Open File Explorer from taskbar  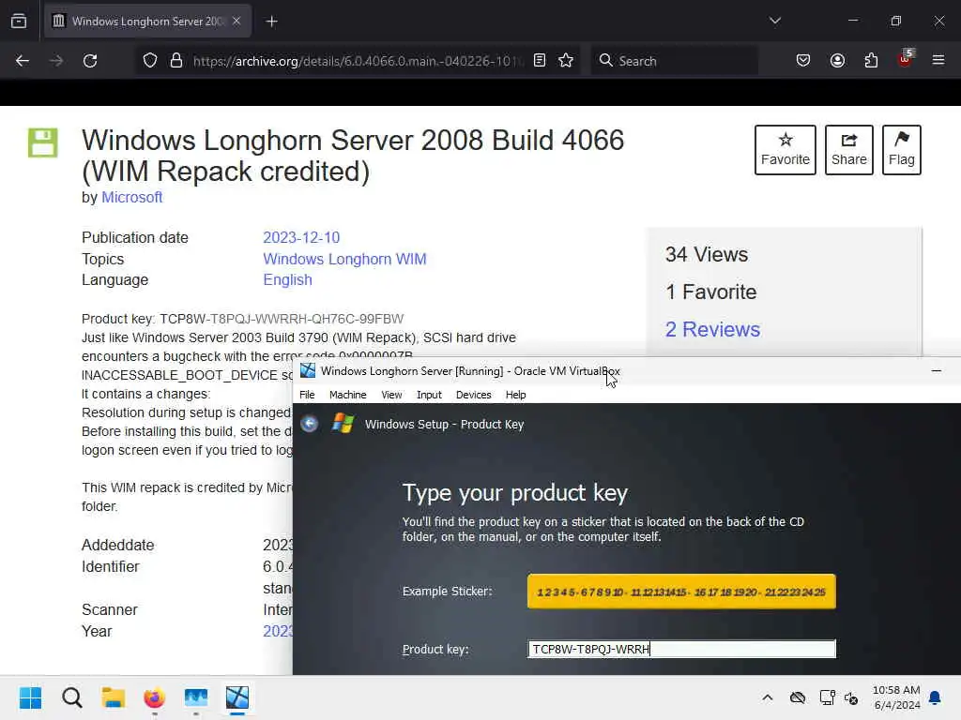point(114,697)
